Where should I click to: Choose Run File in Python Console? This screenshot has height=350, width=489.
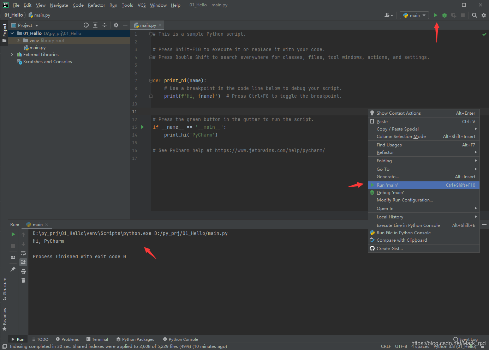click(x=424, y=233)
